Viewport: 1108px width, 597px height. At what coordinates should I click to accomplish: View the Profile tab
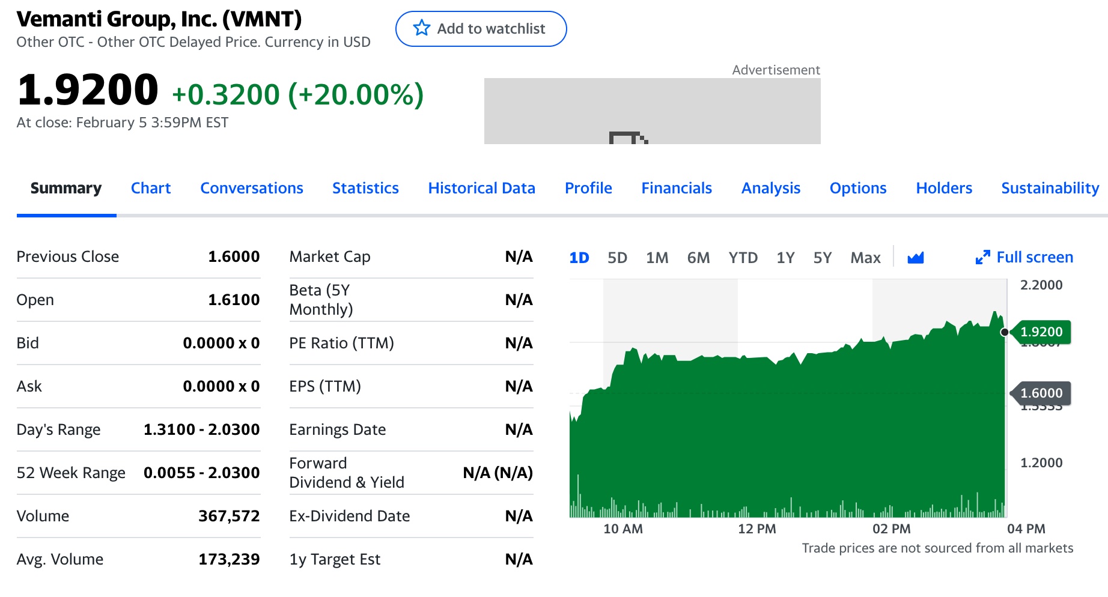[588, 188]
